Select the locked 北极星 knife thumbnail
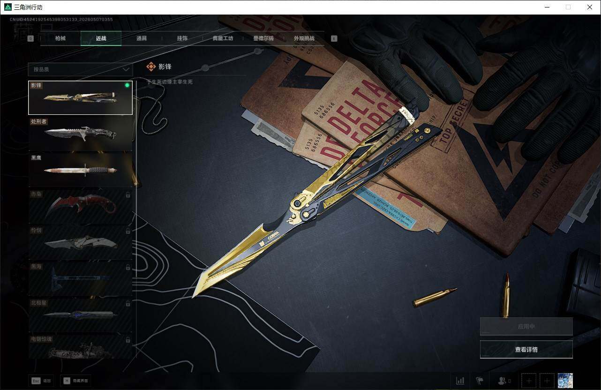This screenshot has height=390, width=601. click(80, 315)
